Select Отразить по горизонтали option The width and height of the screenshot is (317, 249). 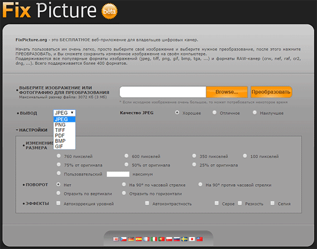click(x=124, y=193)
